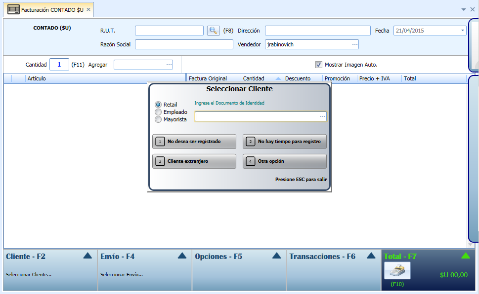Open ellipsis lookup in Vendedor field
The width and height of the screenshot is (479, 294).
click(x=354, y=44)
